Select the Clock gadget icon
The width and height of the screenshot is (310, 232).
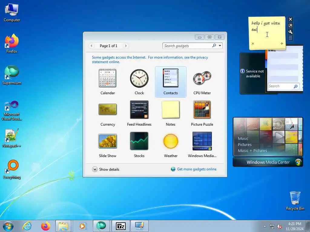[139, 78]
